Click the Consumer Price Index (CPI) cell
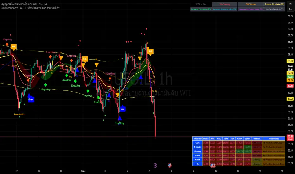The width and height of the screenshot is (295, 174). [x=201, y=9]
